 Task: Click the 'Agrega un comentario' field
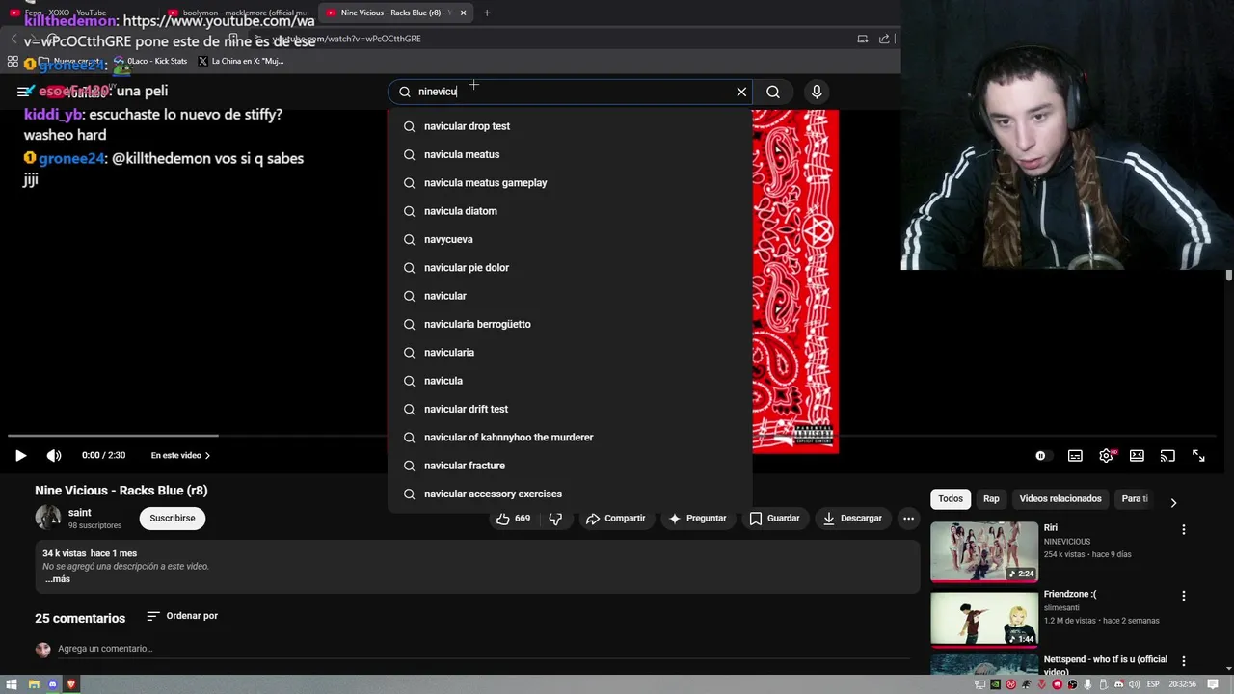[482, 649]
